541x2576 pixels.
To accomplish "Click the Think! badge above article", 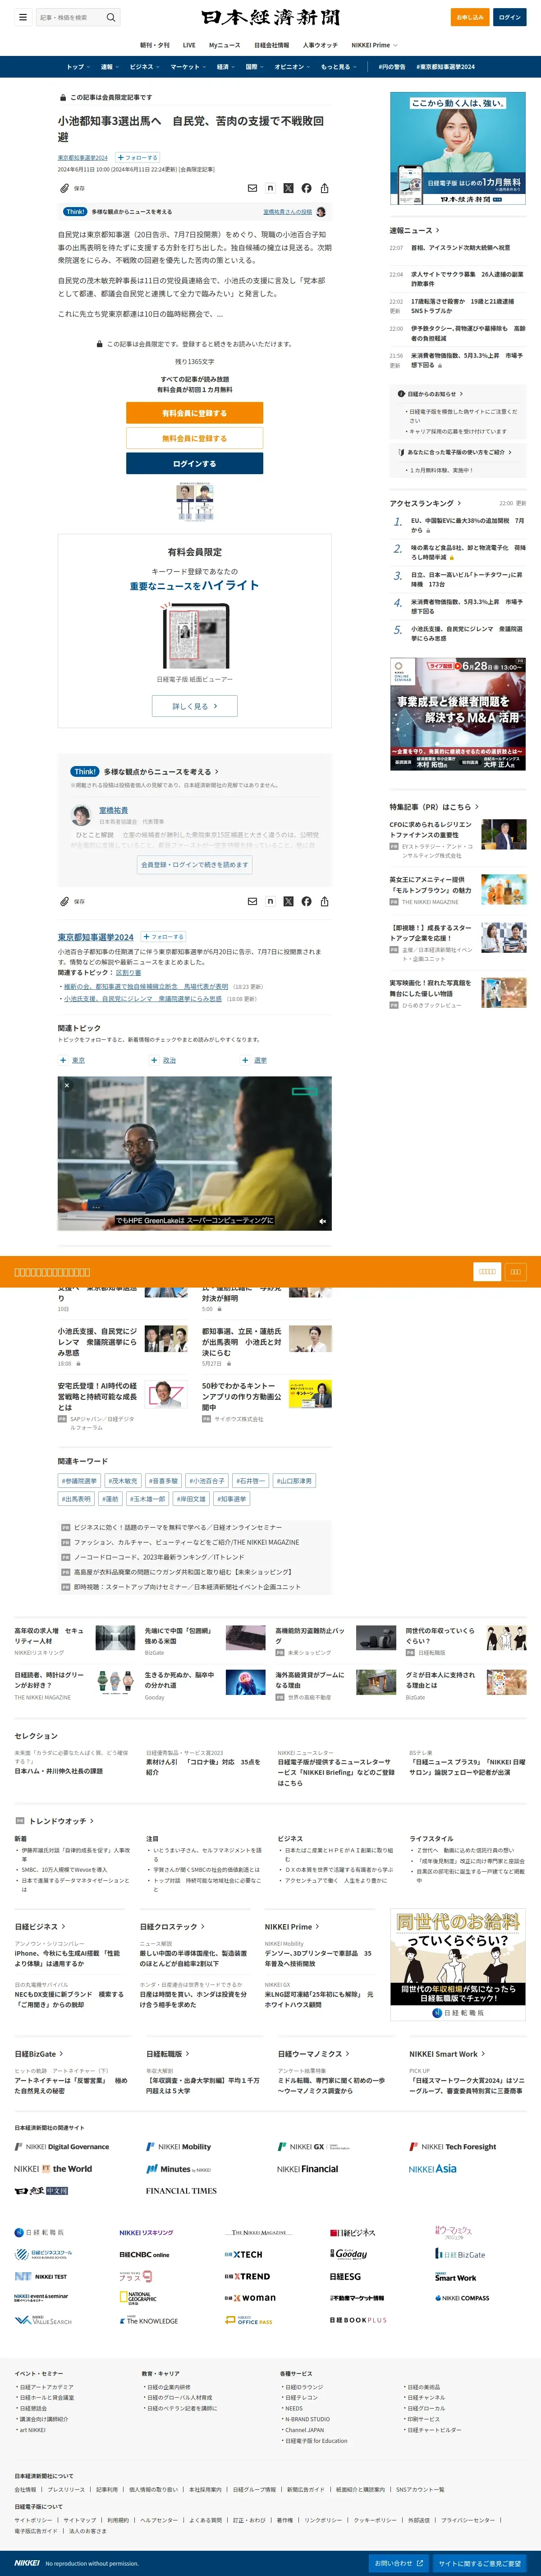I will pos(75,212).
